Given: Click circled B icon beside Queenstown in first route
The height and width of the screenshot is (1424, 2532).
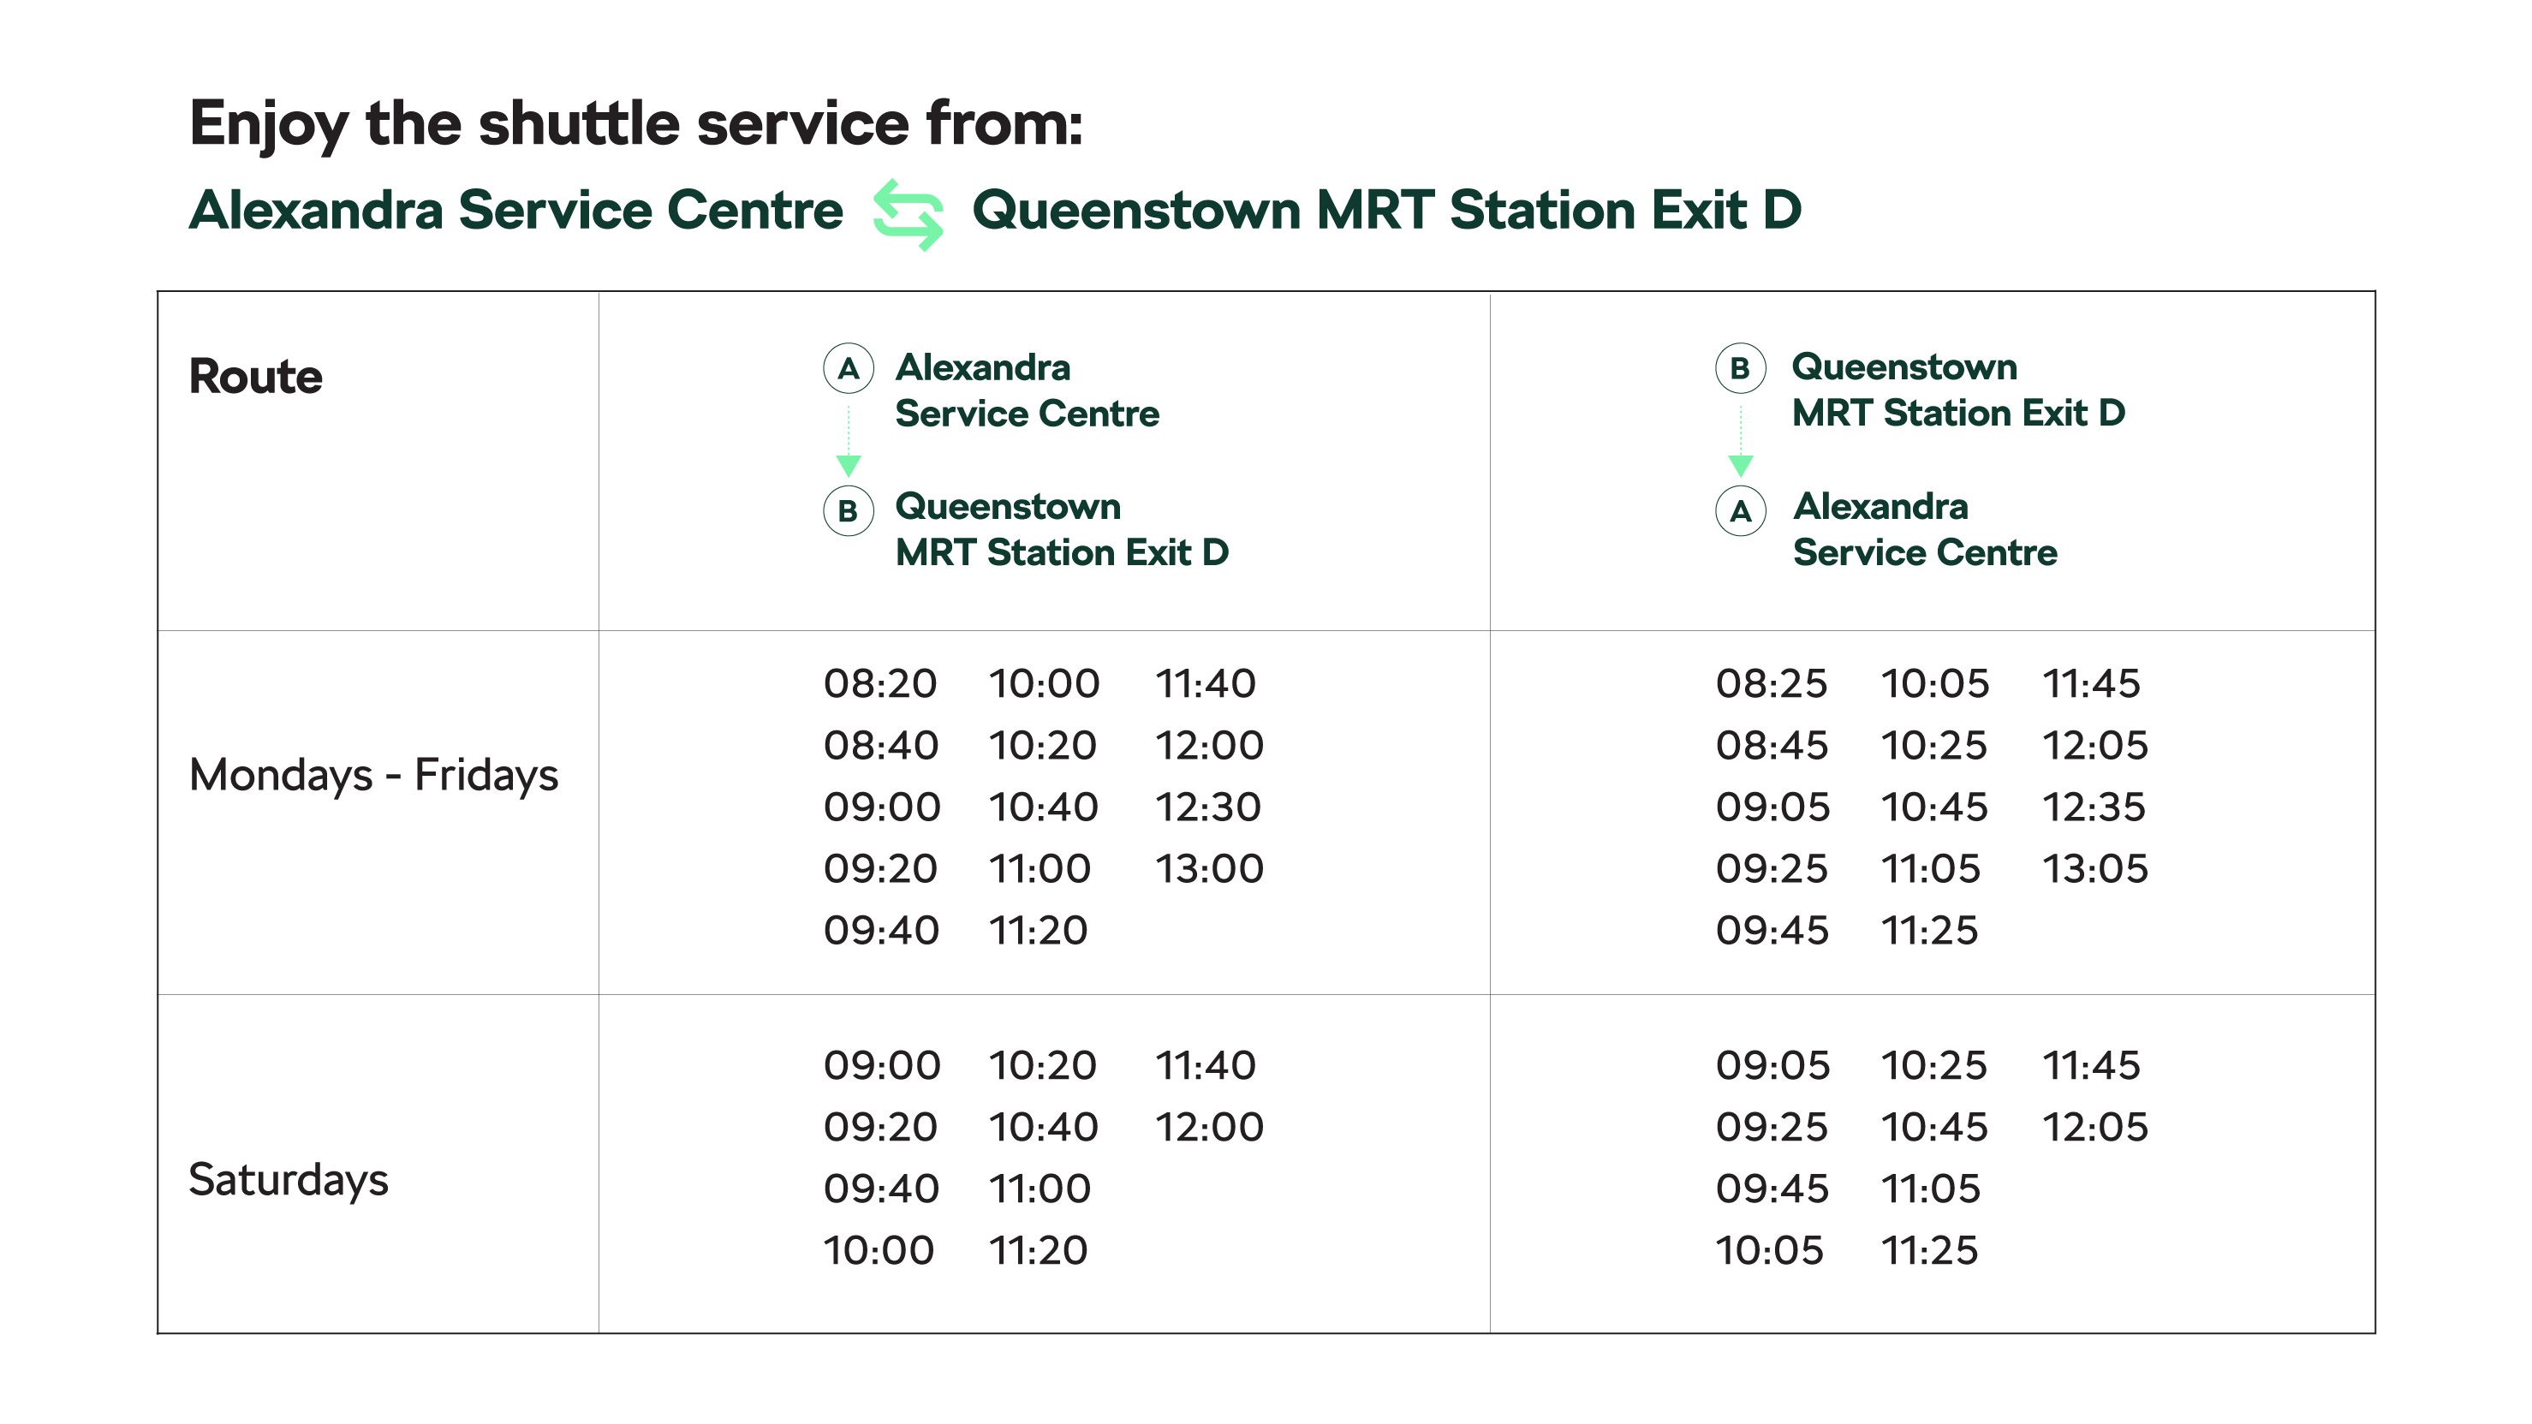Looking at the screenshot, I should click(849, 511).
